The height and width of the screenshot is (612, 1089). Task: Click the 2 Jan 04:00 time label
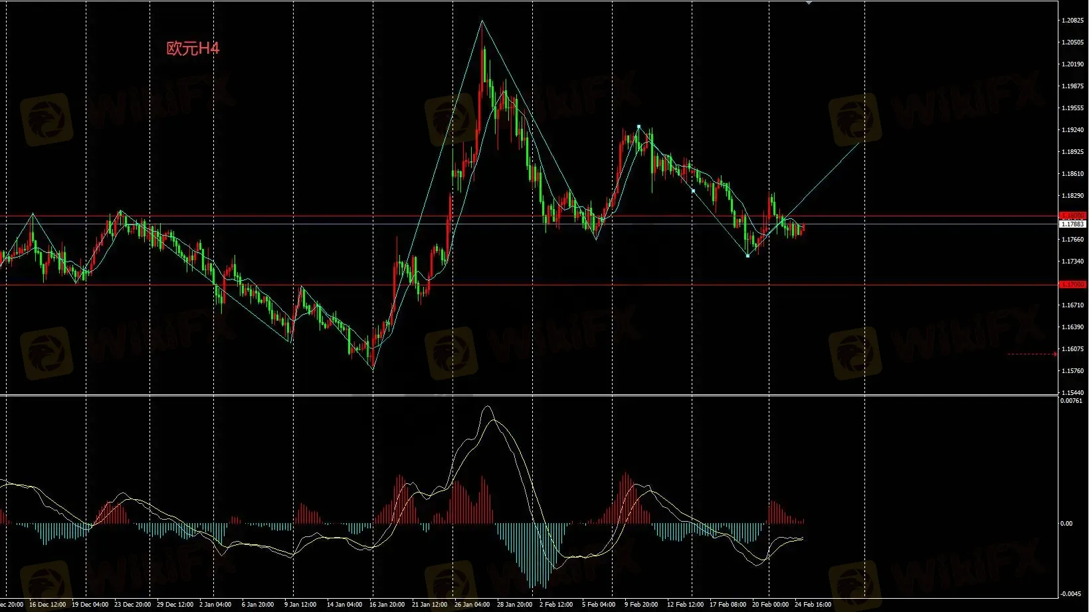pos(215,605)
